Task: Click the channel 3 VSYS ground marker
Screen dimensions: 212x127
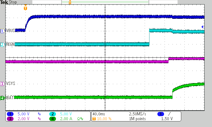Action: coord(2,84)
